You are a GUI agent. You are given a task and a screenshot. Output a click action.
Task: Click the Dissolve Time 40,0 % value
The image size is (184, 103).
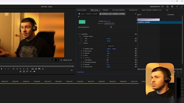pyautogui.click(x=109, y=67)
